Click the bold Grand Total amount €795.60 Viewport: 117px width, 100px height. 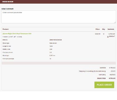112,78
